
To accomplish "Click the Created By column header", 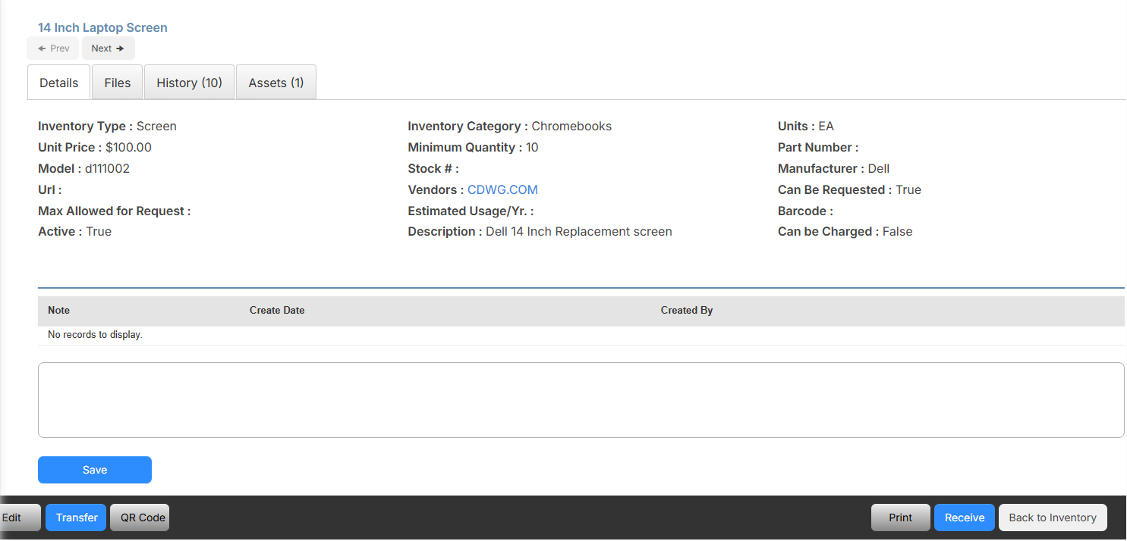I will [x=686, y=310].
